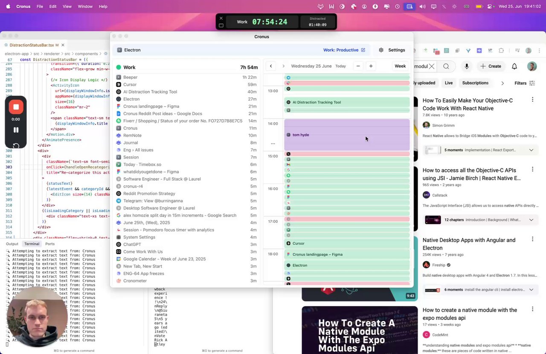Close the floating Work timer widget
Image resolution: width=546 pixels, height=354 pixels.
coord(221,18)
